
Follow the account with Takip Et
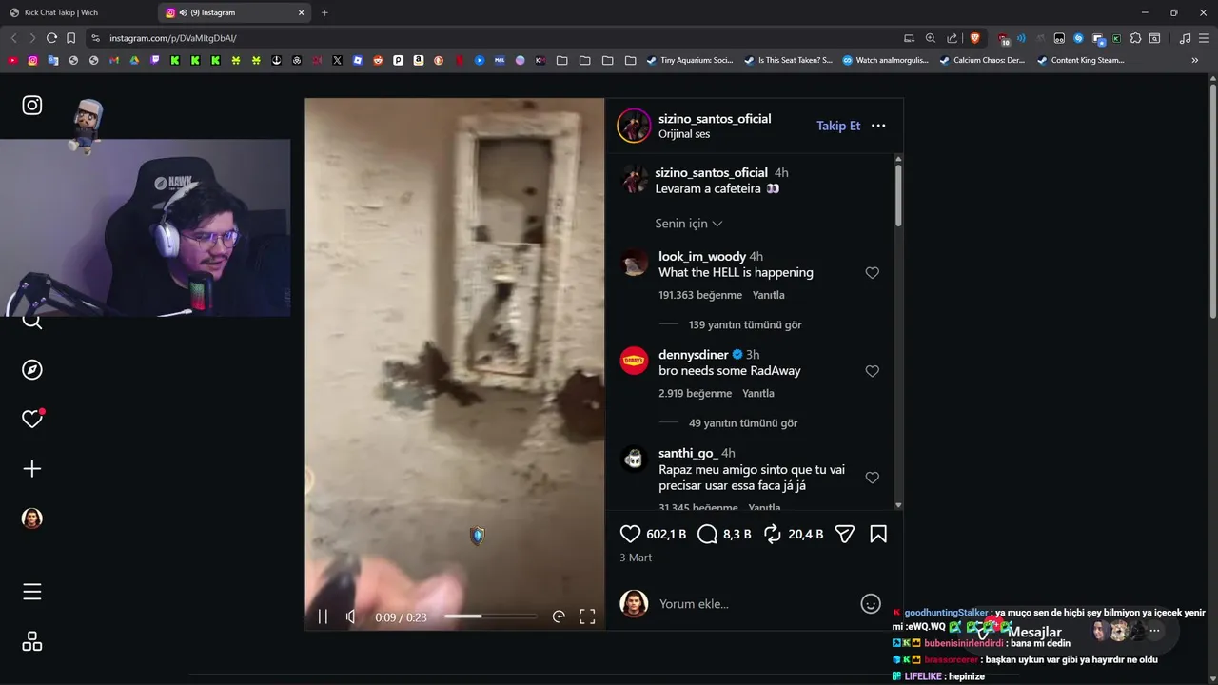[838, 126]
